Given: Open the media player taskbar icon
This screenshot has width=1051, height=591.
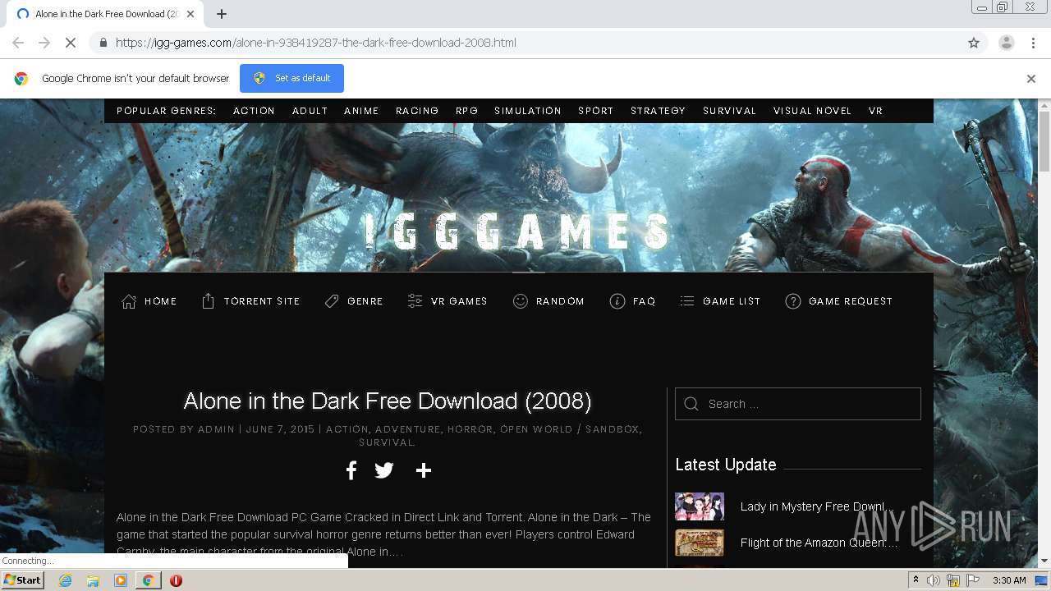Looking at the screenshot, I should pyautogui.click(x=121, y=580).
